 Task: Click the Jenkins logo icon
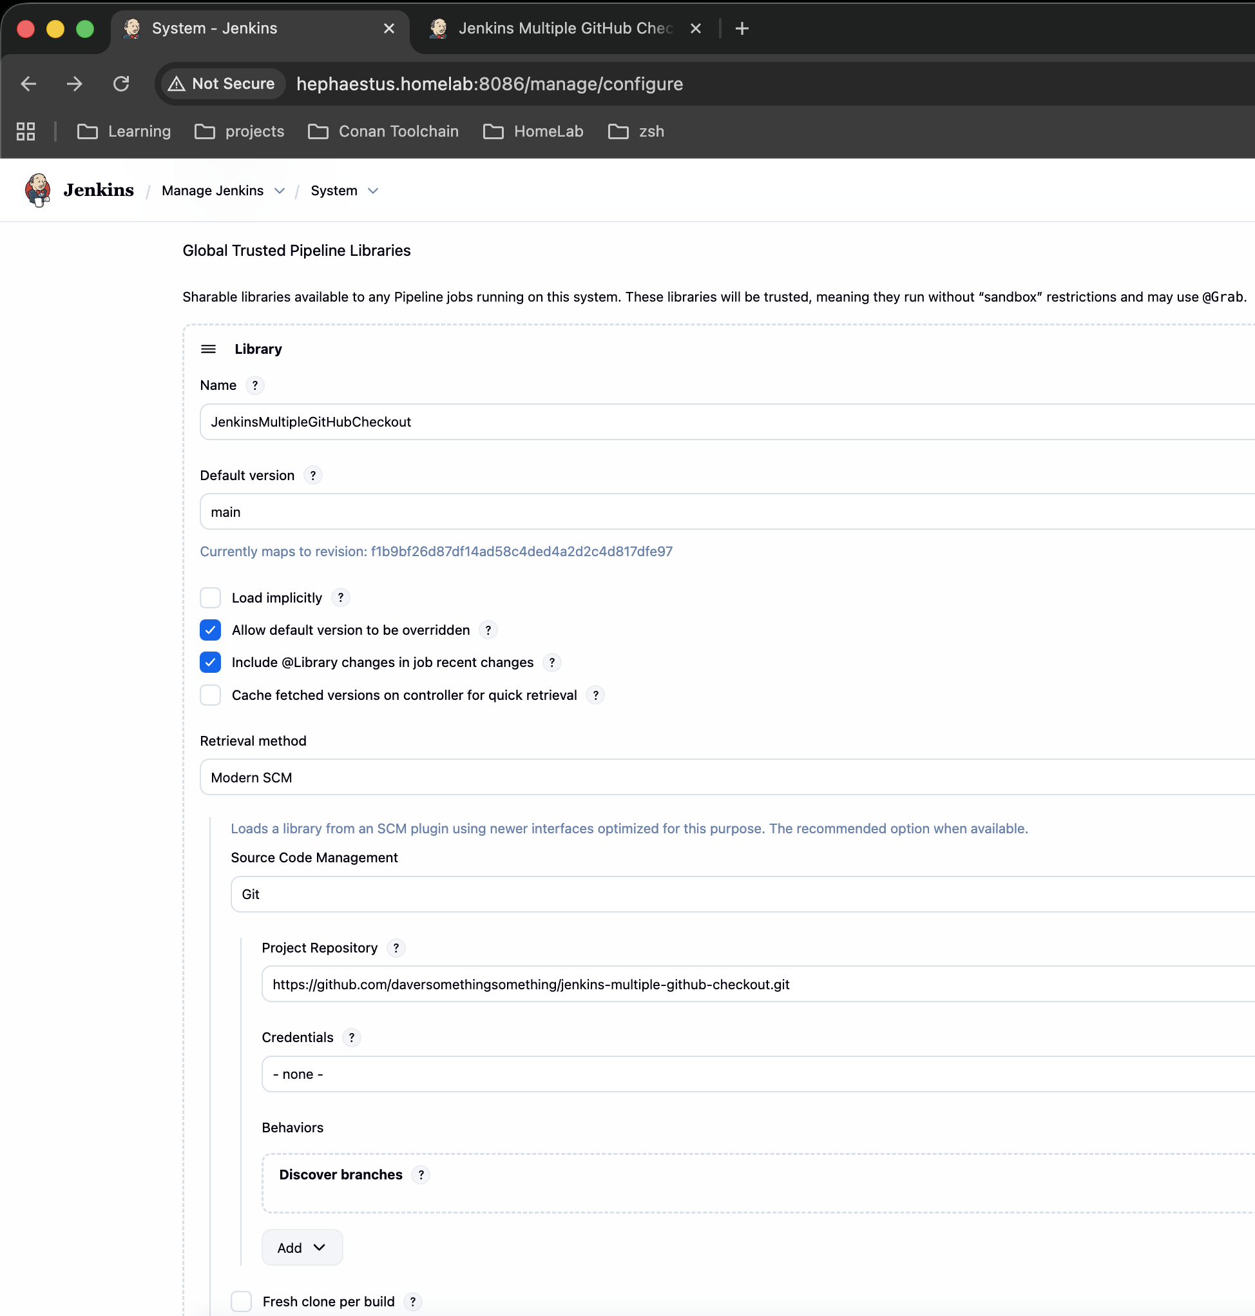tap(37, 190)
